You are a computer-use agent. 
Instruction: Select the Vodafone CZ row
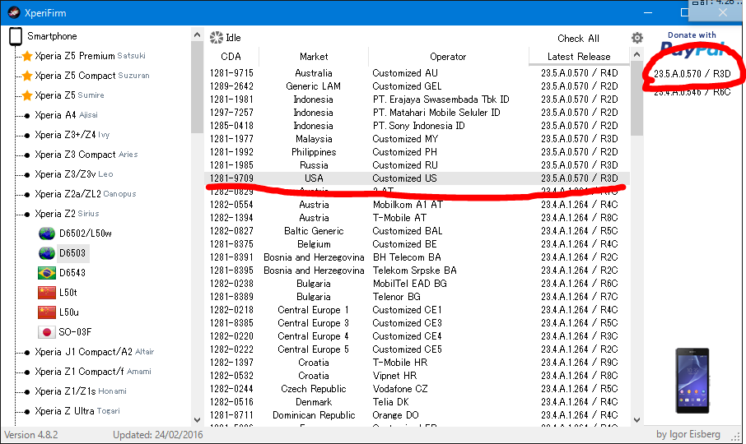(x=417, y=389)
